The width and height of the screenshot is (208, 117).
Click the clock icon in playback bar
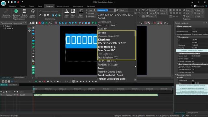[x=73, y=81]
